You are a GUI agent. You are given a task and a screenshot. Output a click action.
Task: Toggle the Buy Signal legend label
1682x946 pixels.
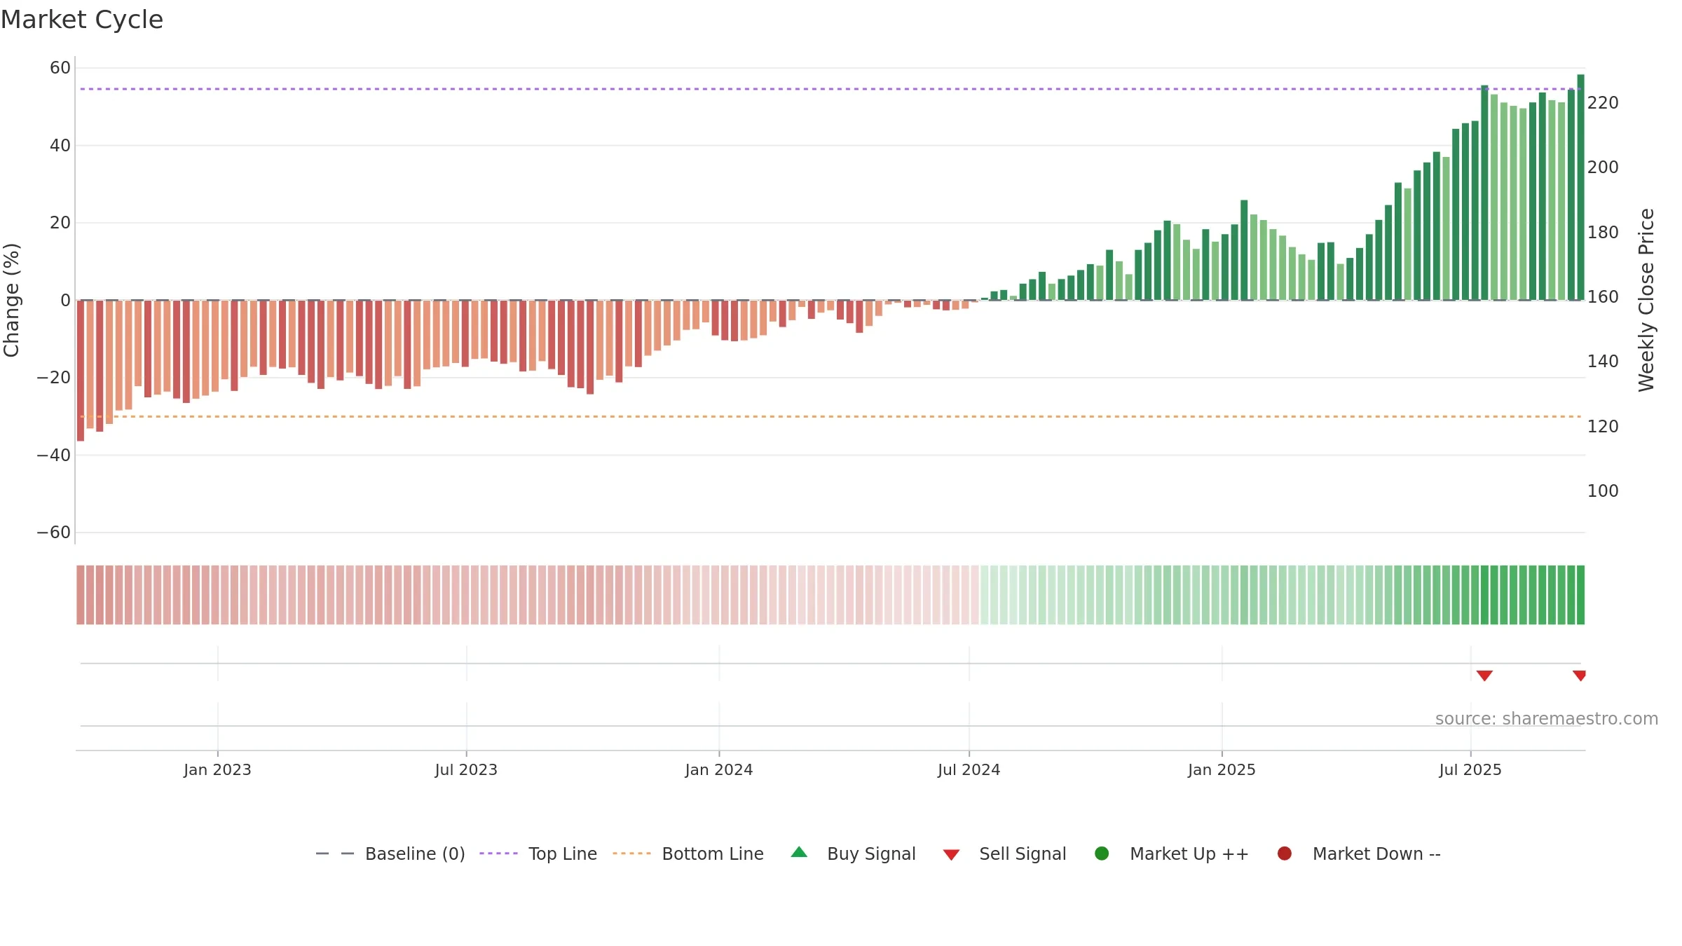871,854
